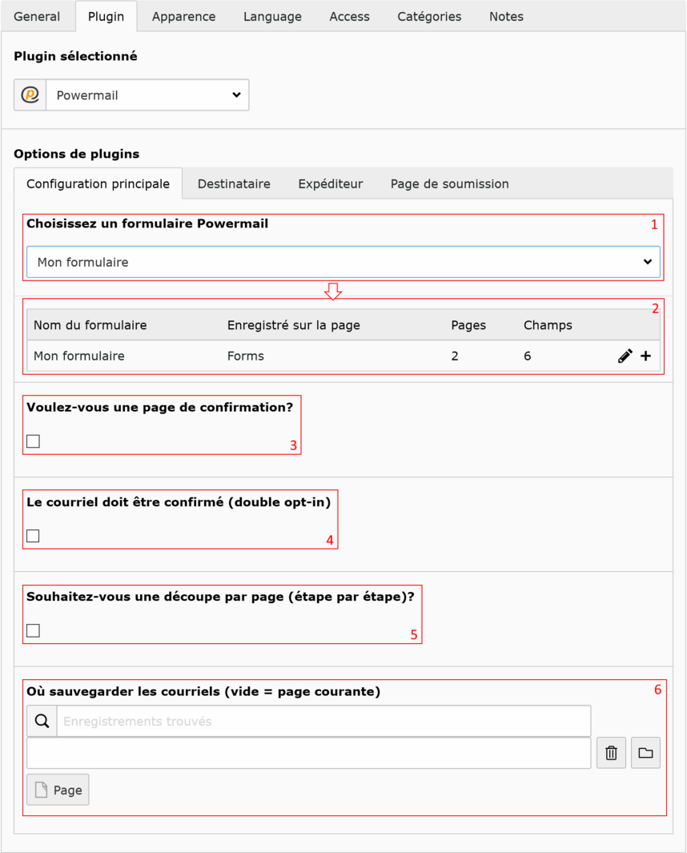
Task: Click the plus icon in the form row
Action: (x=646, y=356)
